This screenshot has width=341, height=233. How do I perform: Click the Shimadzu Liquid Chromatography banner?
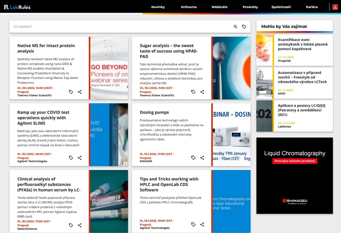[x=294, y=176]
